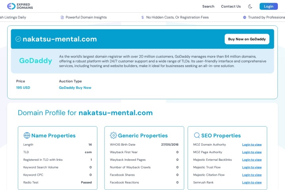Screen dimensions: 285x190
Task: Click the SEO Properties magnifier icon
Action: (x=197, y=135)
